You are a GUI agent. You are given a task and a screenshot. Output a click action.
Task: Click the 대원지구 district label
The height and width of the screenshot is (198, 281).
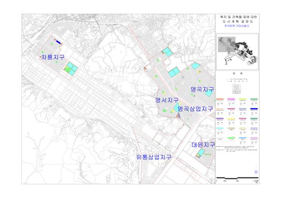click(x=203, y=145)
